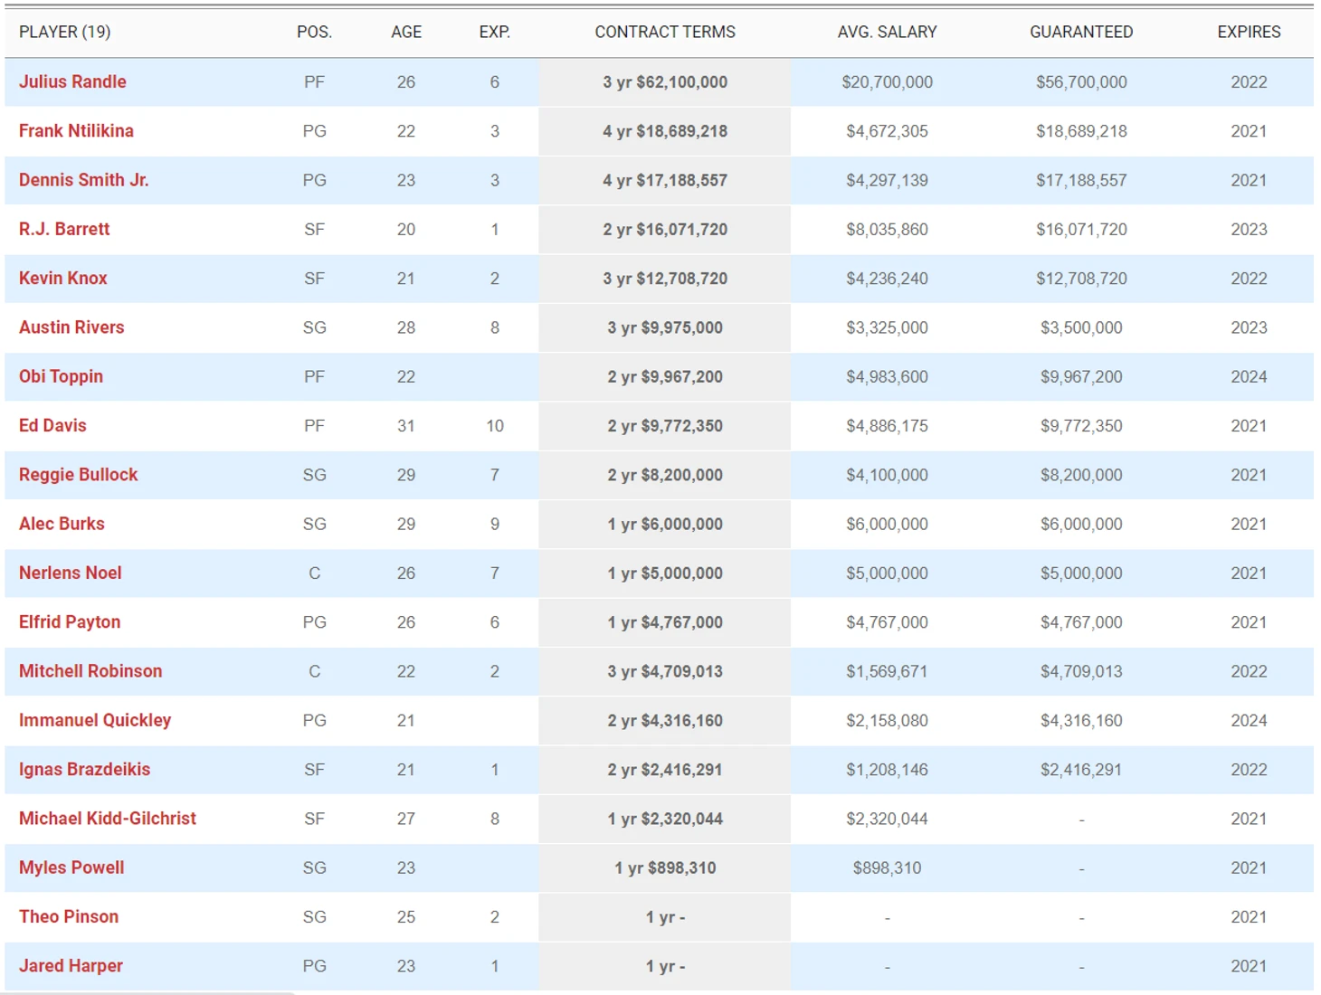The image size is (1321, 995).
Task: Open Kevin Knox profile link
Action: pos(63,278)
